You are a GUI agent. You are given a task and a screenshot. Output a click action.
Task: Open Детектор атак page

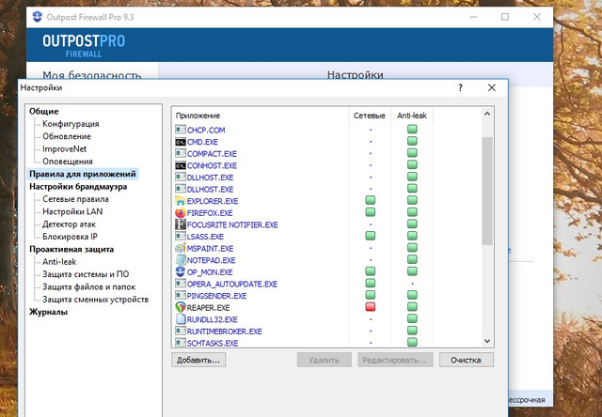69,224
